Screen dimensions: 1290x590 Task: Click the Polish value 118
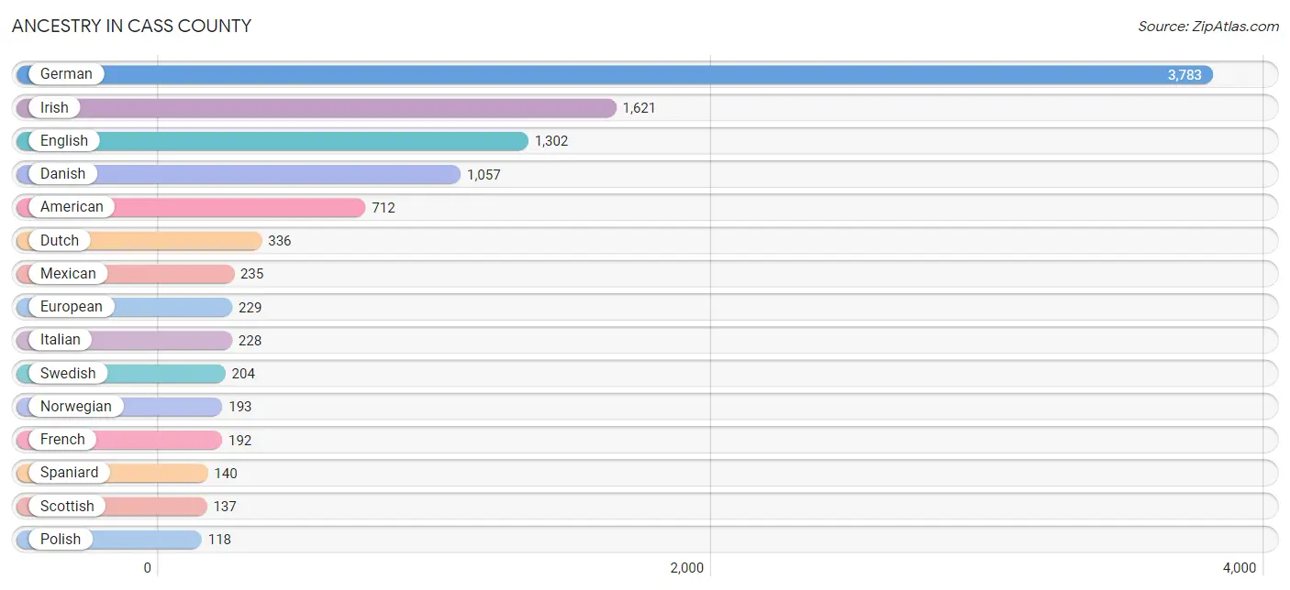tap(219, 540)
